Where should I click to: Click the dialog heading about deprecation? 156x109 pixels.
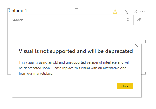point(76,51)
